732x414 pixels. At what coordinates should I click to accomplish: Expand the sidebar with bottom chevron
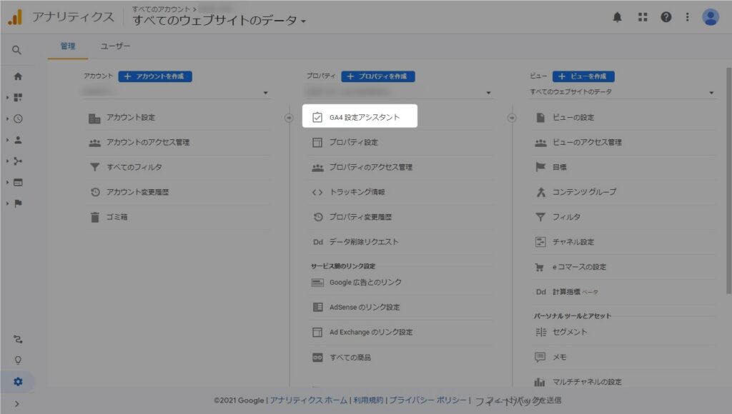click(17, 404)
